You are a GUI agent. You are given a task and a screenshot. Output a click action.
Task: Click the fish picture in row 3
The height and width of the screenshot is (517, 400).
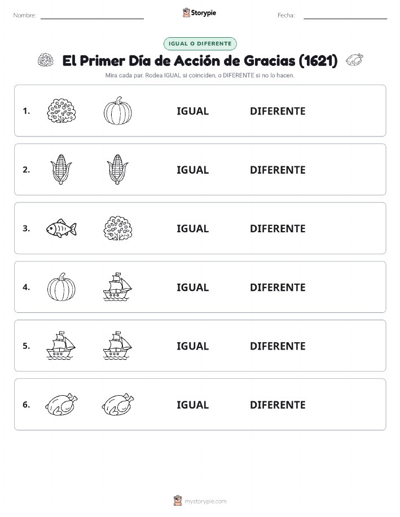61,228
